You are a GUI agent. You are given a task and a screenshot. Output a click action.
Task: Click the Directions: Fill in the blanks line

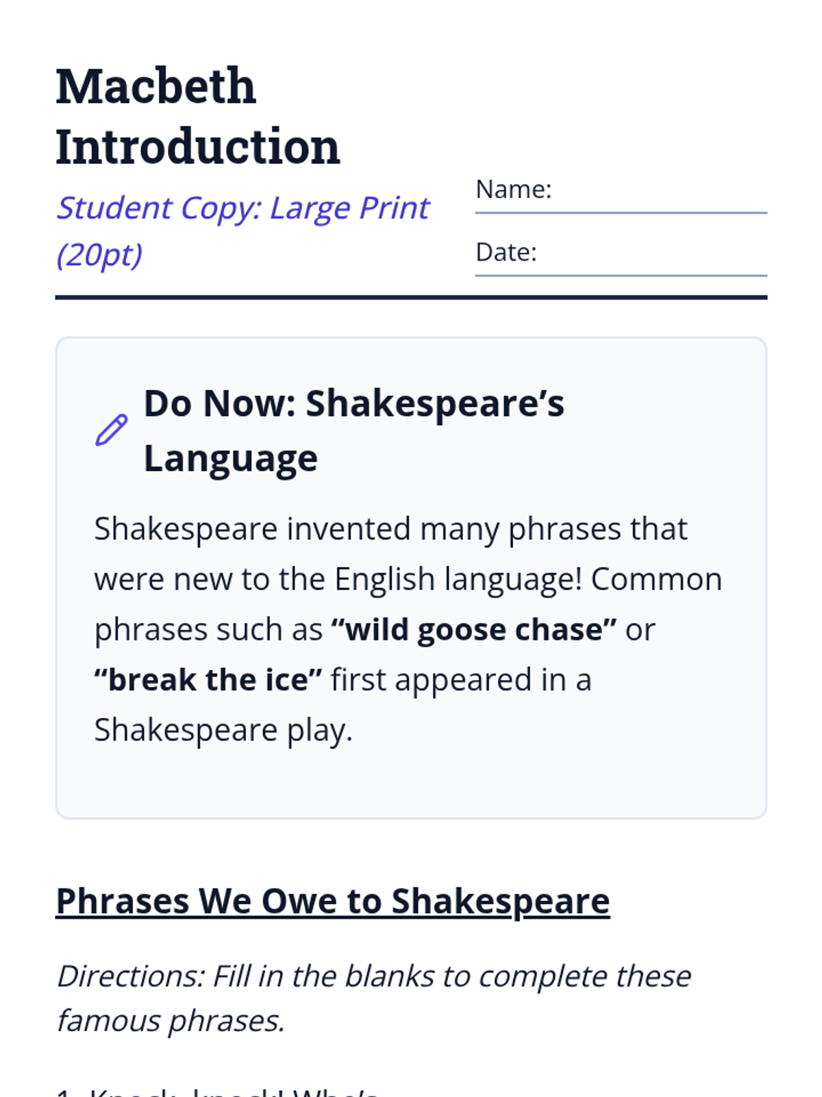[373, 976]
